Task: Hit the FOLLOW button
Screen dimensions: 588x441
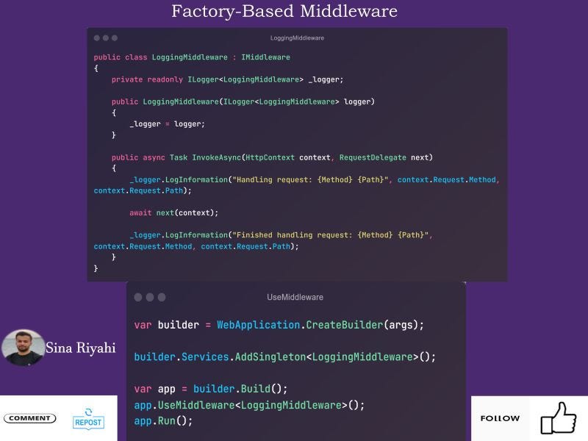Action: [499, 418]
